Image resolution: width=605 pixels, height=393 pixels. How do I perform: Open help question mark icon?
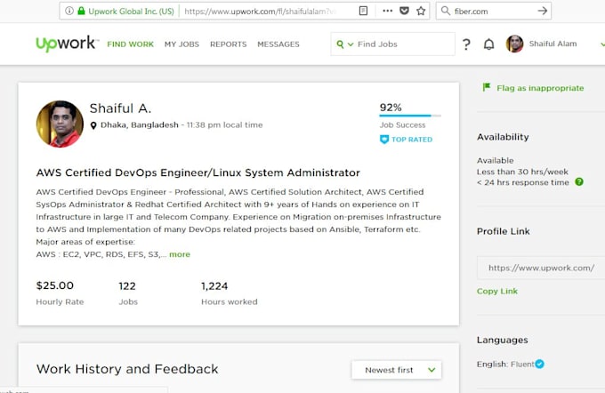coord(466,44)
